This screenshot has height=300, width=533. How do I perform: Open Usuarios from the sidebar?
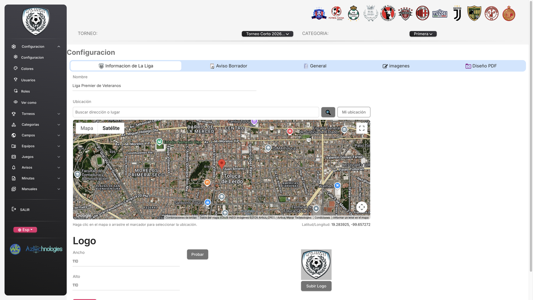click(x=28, y=80)
